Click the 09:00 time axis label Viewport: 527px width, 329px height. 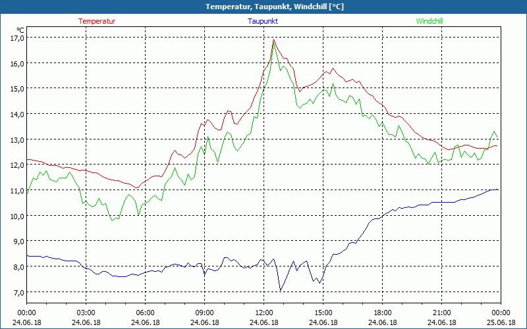pos(205,313)
